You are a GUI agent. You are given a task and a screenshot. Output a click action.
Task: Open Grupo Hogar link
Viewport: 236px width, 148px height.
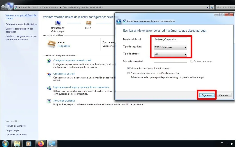(12, 130)
